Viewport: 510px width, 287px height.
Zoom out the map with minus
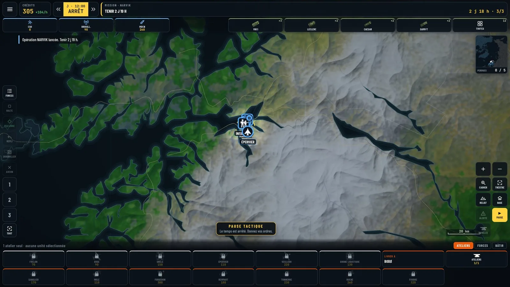click(500, 169)
